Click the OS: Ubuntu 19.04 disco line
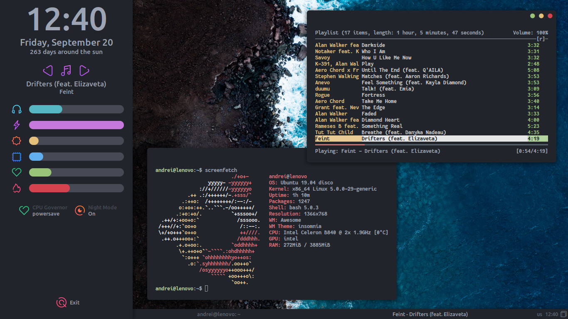568x319 pixels. pos(301,183)
